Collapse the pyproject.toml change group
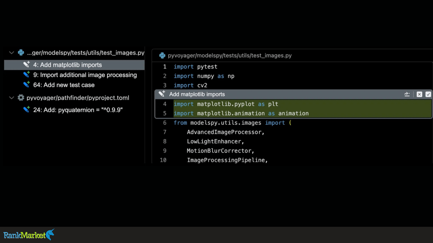The height and width of the screenshot is (243, 433). (x=11, y=98)
